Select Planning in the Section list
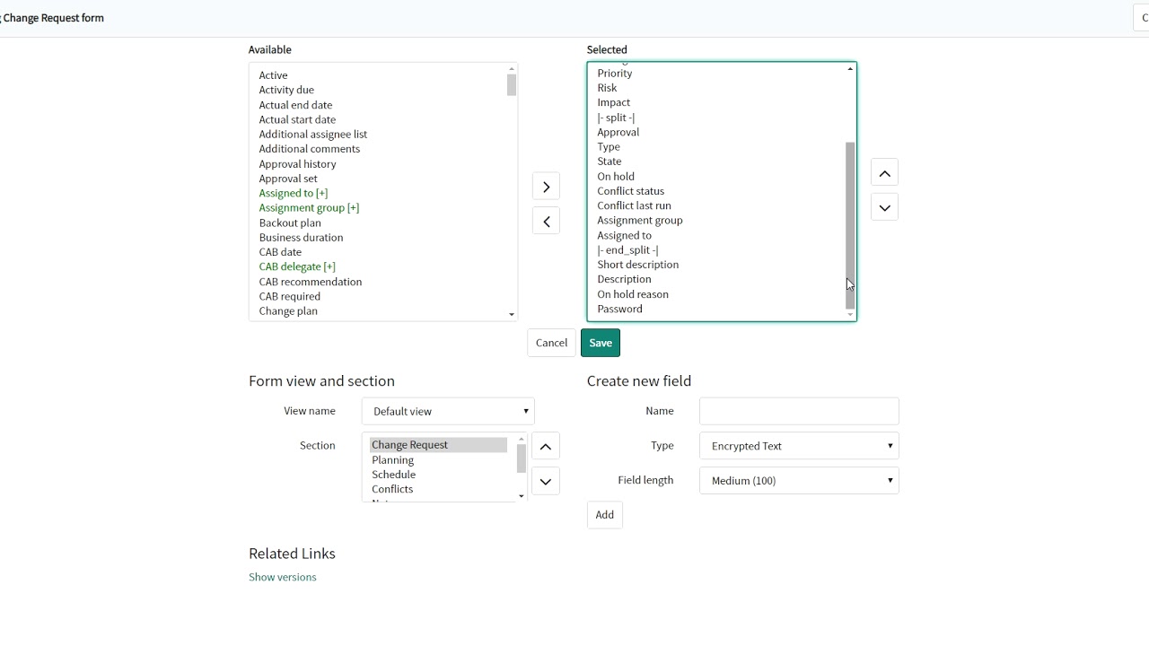Screen dimensions: 1149x646 pos(393,460)
